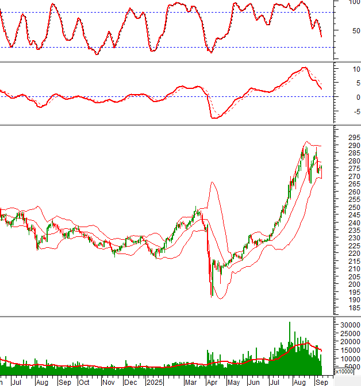Select the 215 price axis label
This screenshot has height=386, width=361.
point(354,261)
